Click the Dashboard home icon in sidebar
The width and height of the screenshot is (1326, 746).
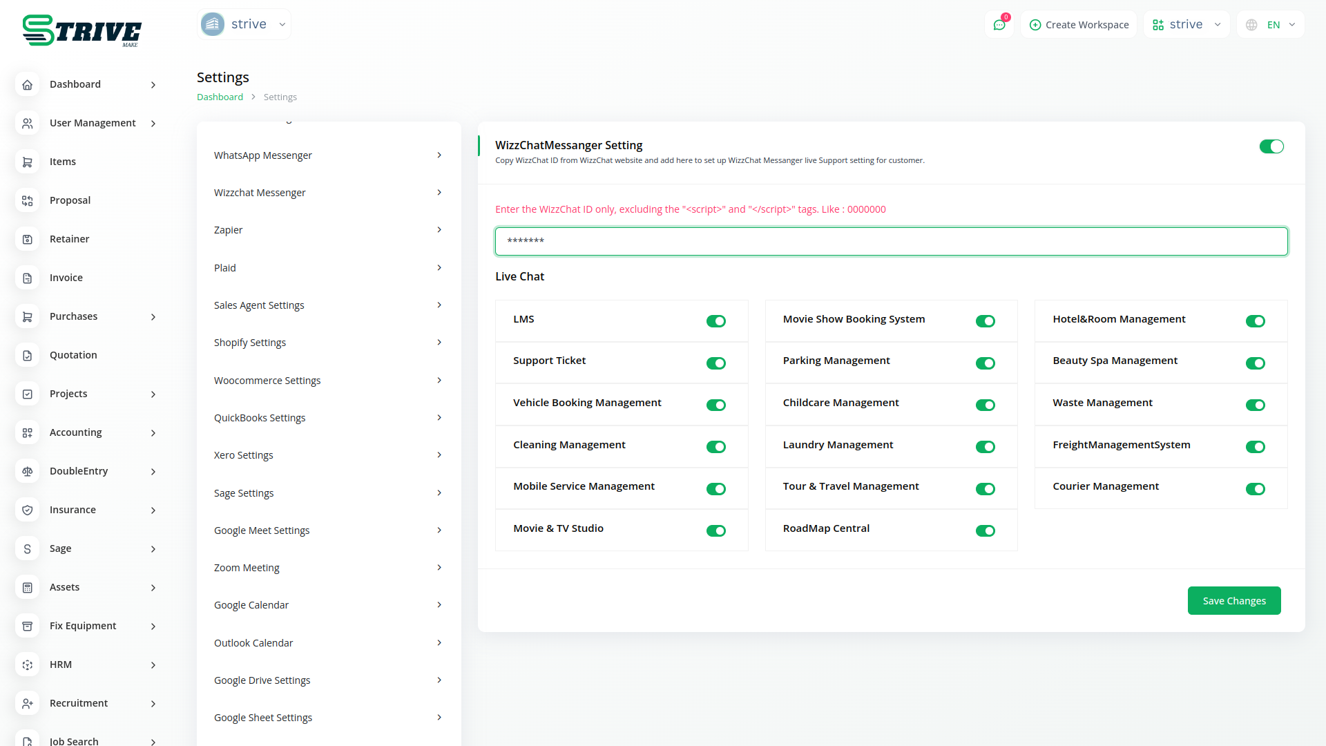(28, 84)
